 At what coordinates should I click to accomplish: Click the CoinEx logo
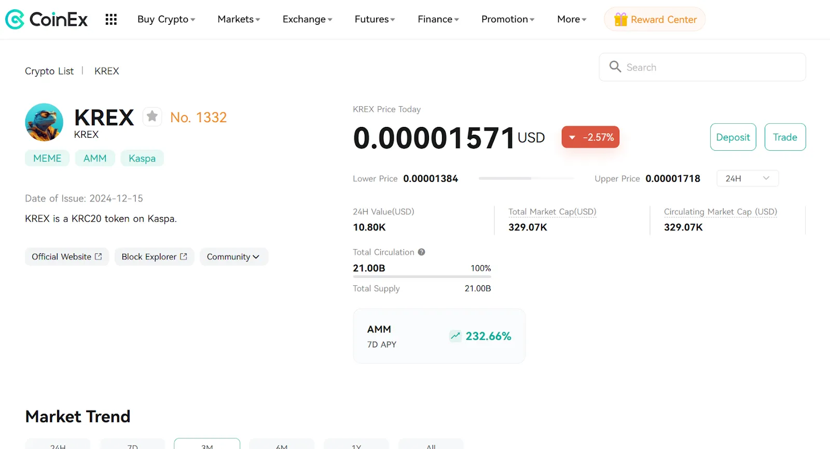tap(46, 20)
